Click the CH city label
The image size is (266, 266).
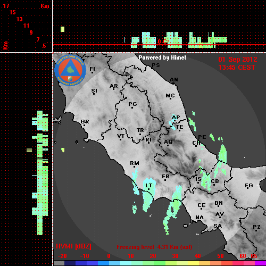click(196, 143)
